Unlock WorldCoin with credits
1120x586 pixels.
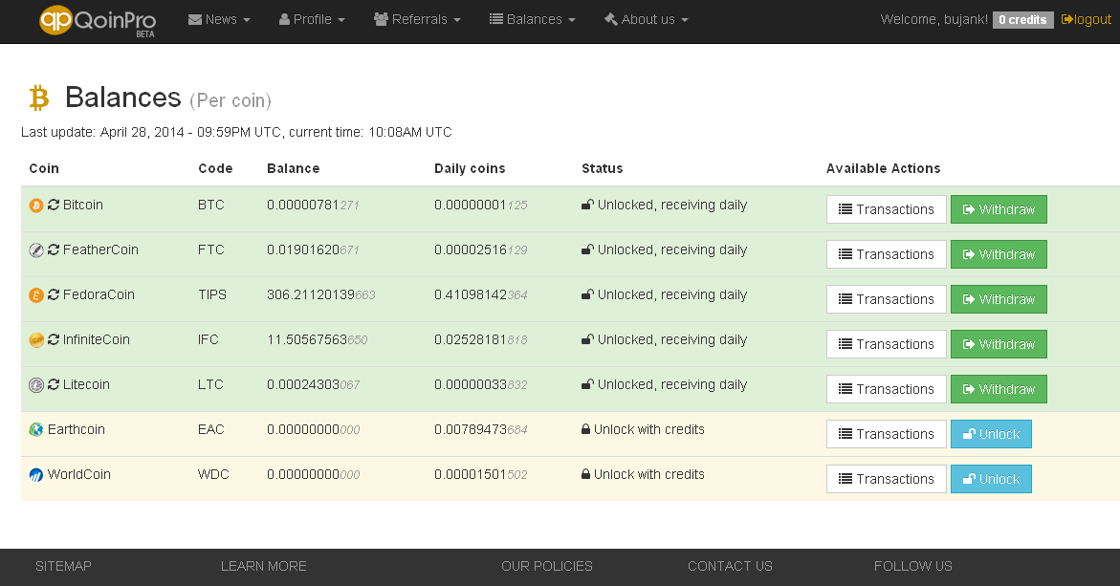(x=992, y=480)
